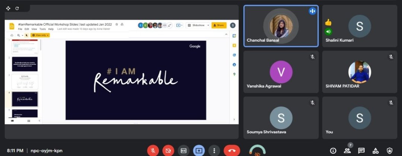Viewport: 402px width, 156px height.
Task: Select the You participant tile
Action: click(360, 118)
